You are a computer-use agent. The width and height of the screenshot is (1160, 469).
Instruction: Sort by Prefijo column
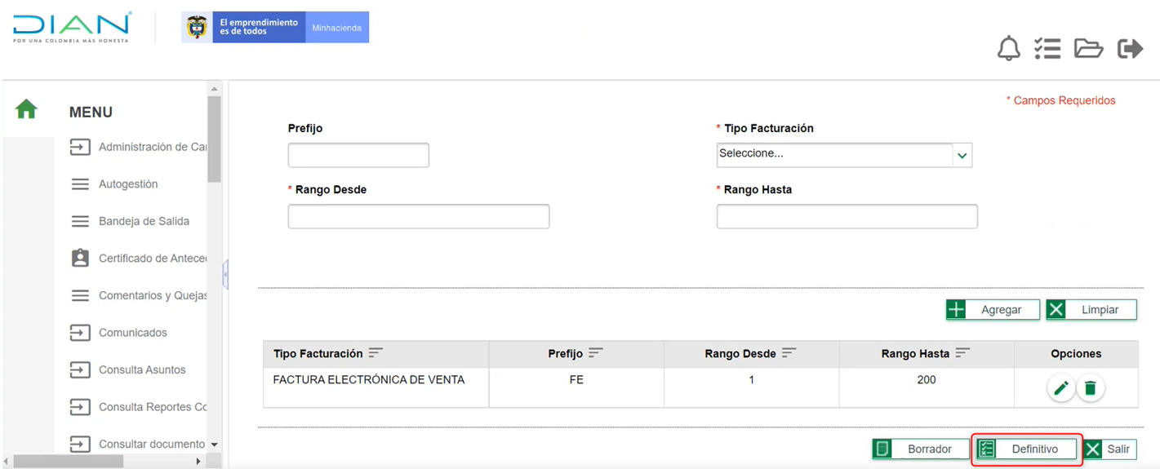pyautogui.click(x=595, y=353)
